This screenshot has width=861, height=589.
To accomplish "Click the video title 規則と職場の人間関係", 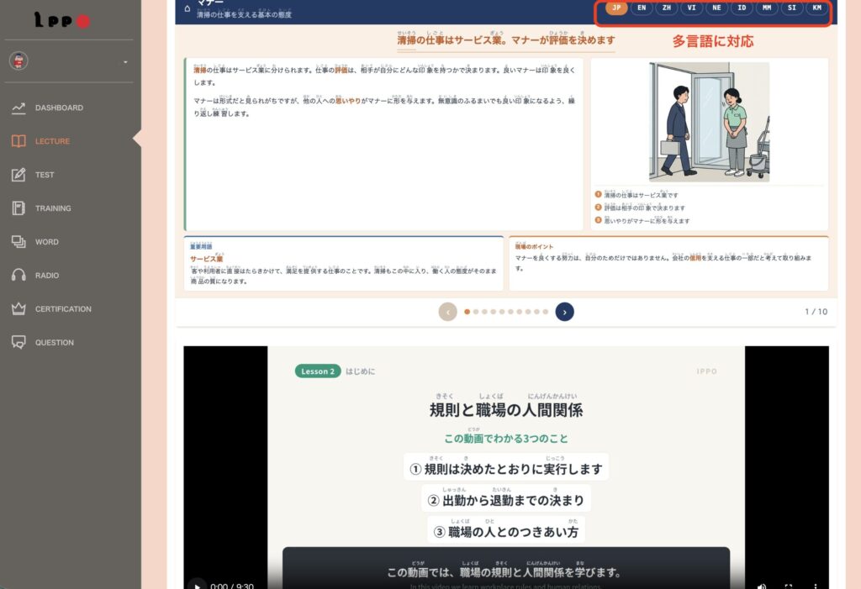I will click(505, 409).
